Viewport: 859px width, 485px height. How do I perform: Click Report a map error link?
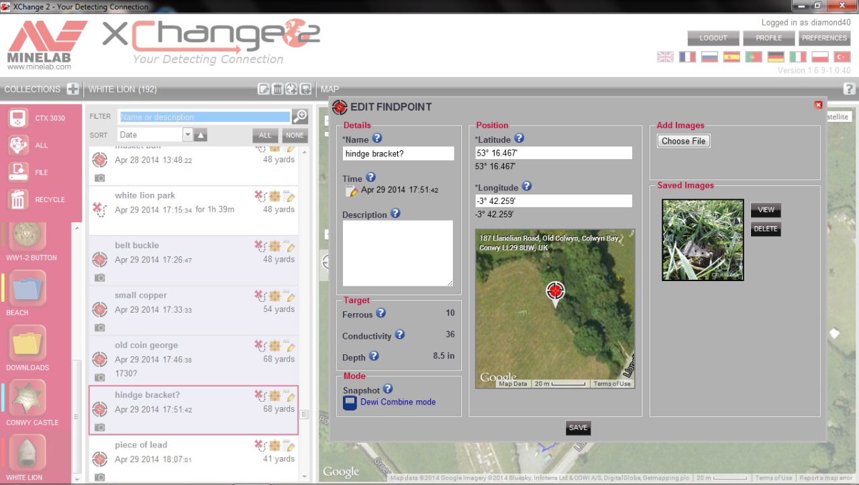click(x=827, y=478)
